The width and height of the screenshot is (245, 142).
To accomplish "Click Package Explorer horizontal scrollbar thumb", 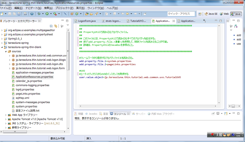I will tap(15, 132).
